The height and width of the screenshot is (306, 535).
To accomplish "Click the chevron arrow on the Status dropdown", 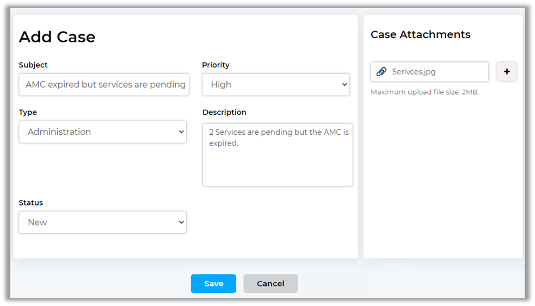I will point(181,222).
